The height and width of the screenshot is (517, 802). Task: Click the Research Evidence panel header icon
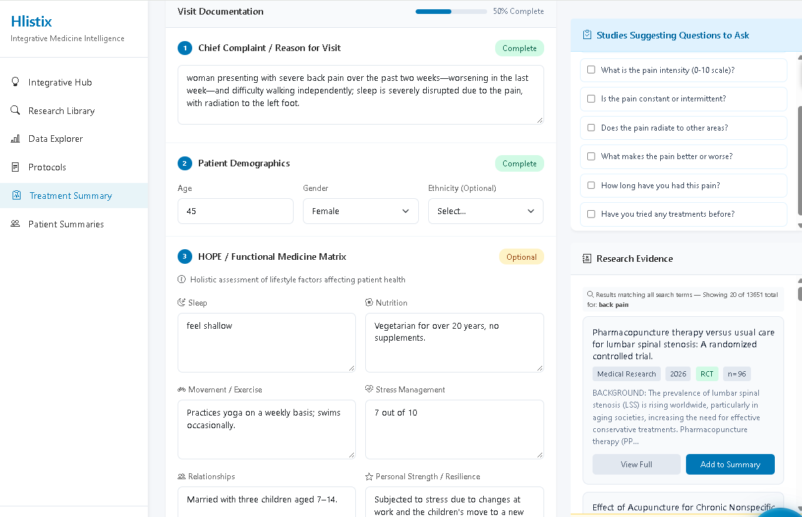tap(587, 258)
